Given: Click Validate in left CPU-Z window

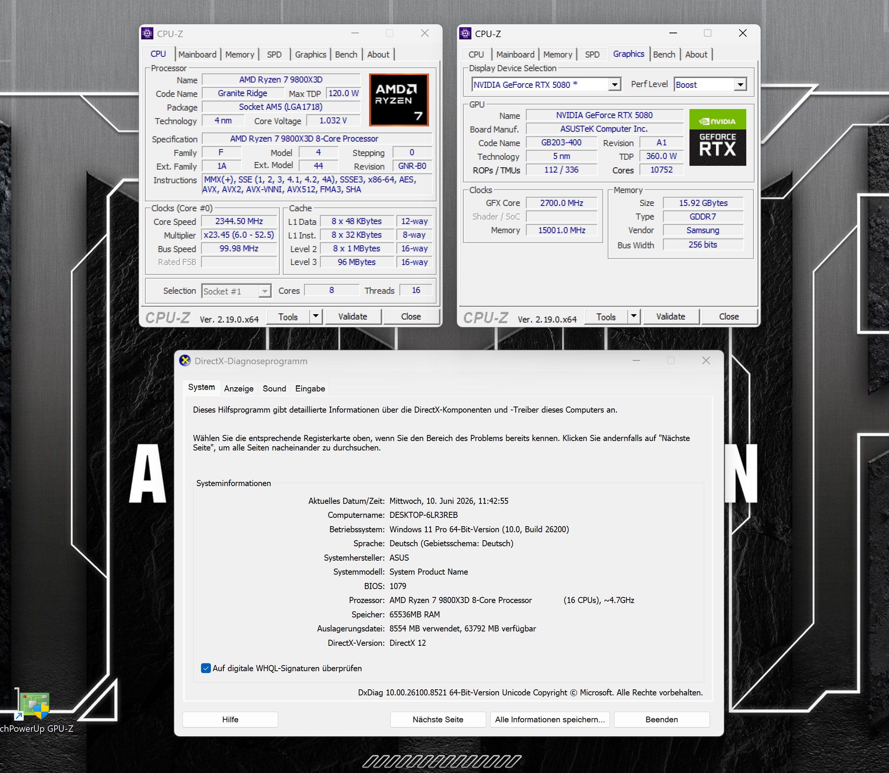Looking at the screenshot, I should point(353,316).
